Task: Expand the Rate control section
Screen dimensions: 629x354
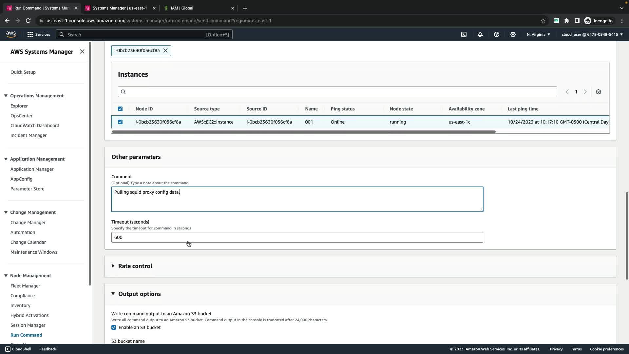Action: pyautogui.click(x=135, y=266)
